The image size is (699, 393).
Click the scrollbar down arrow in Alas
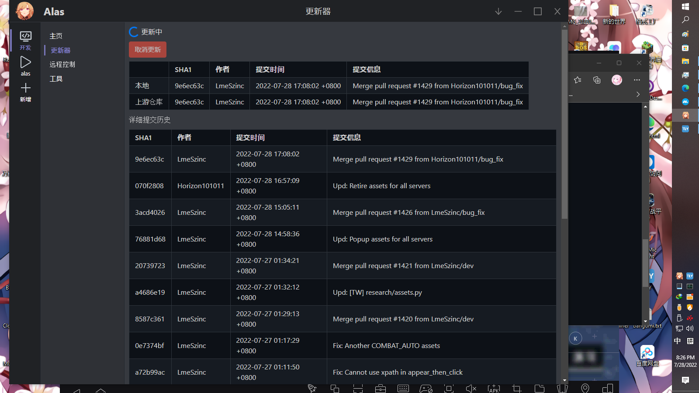click(x=564, y=380)
